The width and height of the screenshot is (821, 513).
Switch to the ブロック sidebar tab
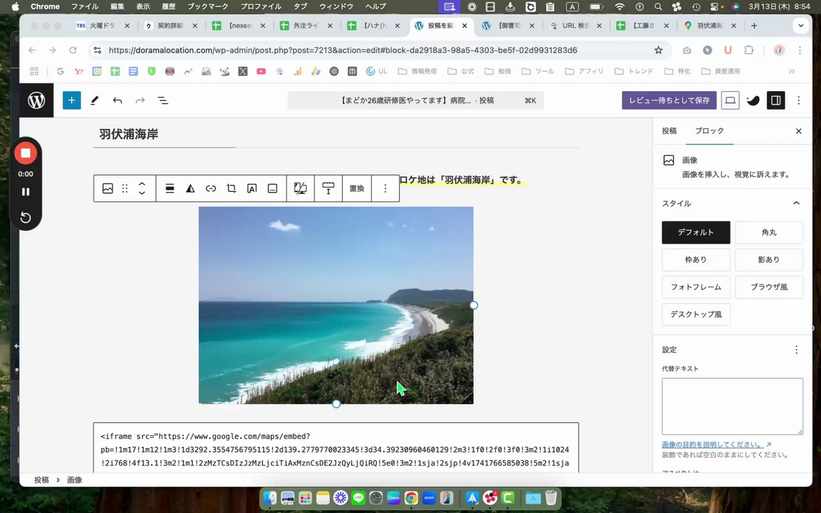point(709,131)
